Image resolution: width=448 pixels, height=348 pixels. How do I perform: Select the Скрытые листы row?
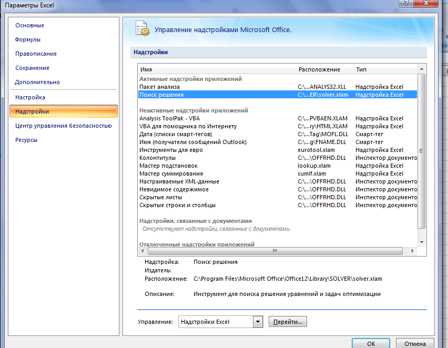point(278,197)
